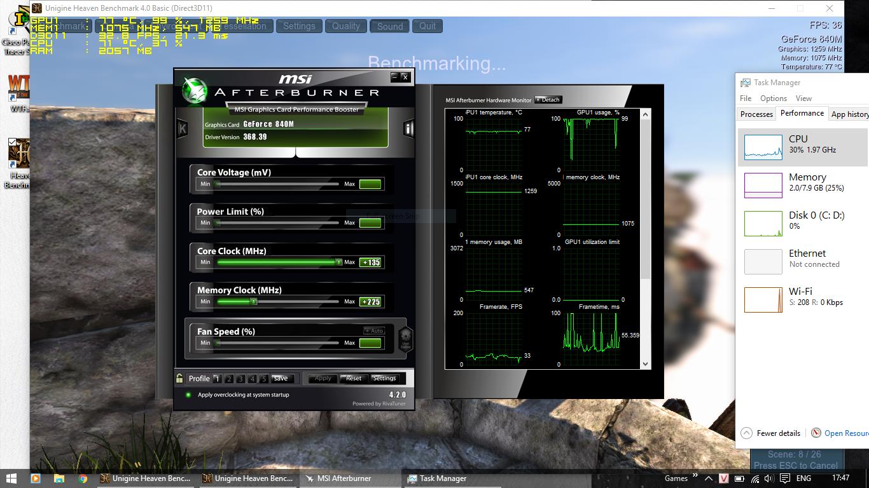
Task: Select profile slot 2
Action: [x=229, y=379]
